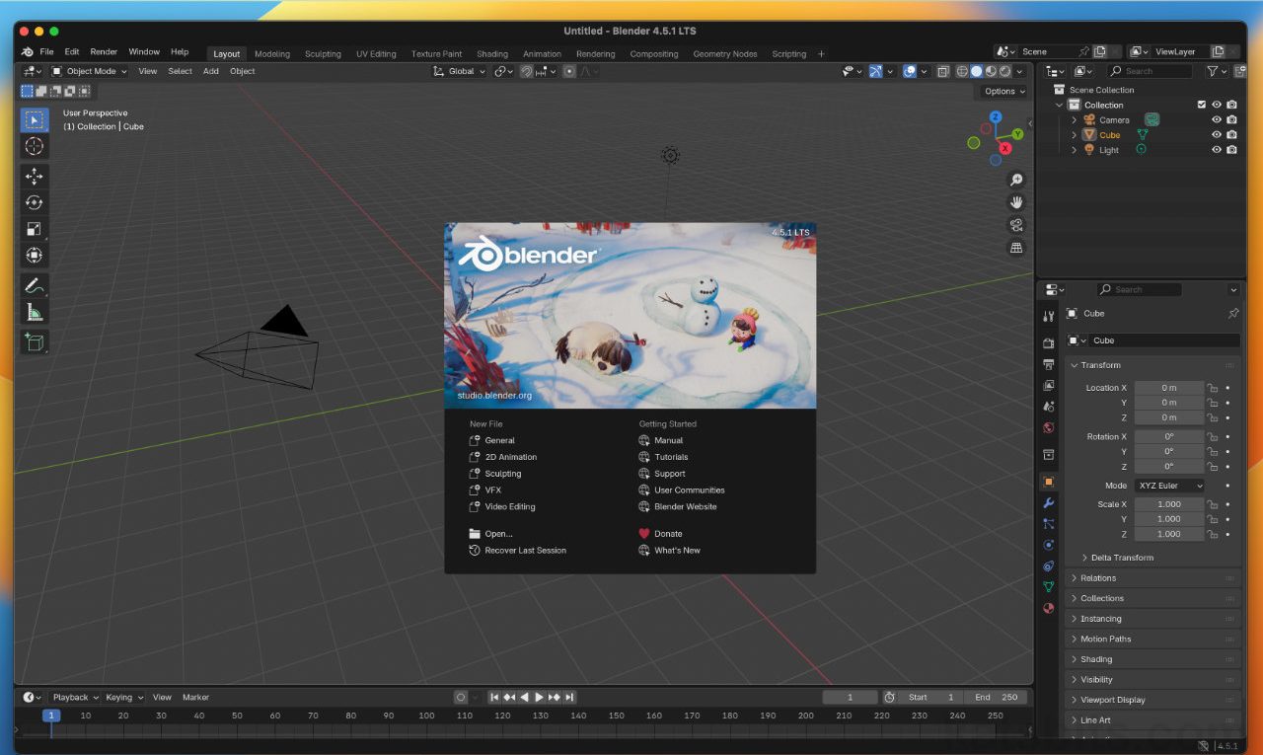1263x755 pixels.
Task: Switch to wireframe viewport shading
Action: click(962, 71)
